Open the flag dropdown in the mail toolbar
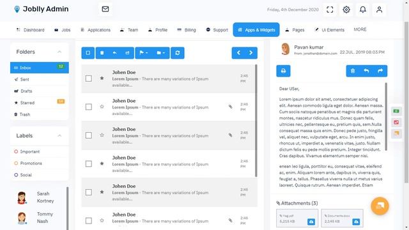The width and height of the screenshot is (409, 230). click(144, 53)
